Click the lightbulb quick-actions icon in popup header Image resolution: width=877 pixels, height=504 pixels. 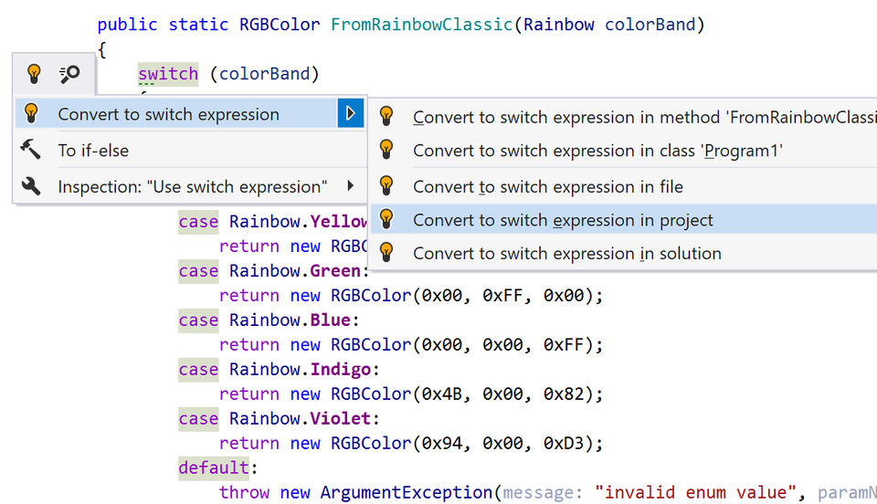pos(34,74)
